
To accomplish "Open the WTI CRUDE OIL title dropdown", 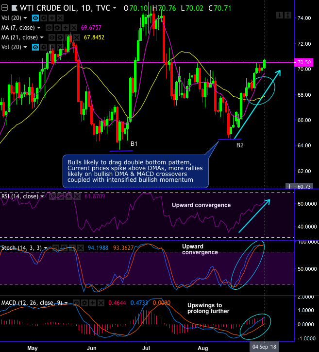I will tap(115, 8).
